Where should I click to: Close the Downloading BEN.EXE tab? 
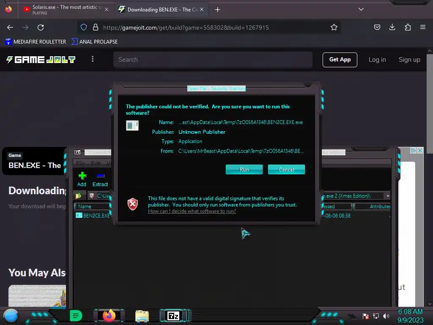(202, 9)
